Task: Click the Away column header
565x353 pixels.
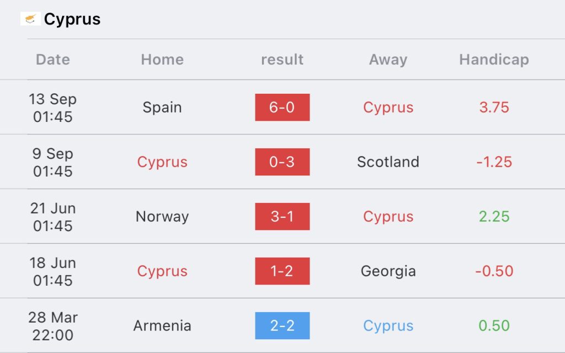Action: pos(388,60)
